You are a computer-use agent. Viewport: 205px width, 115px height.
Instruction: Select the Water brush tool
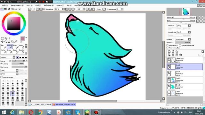tap(21, 47)
